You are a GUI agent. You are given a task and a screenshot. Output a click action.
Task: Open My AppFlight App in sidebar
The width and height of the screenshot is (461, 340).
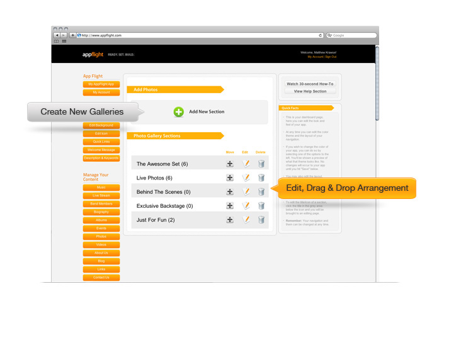[x=101, y=84]
